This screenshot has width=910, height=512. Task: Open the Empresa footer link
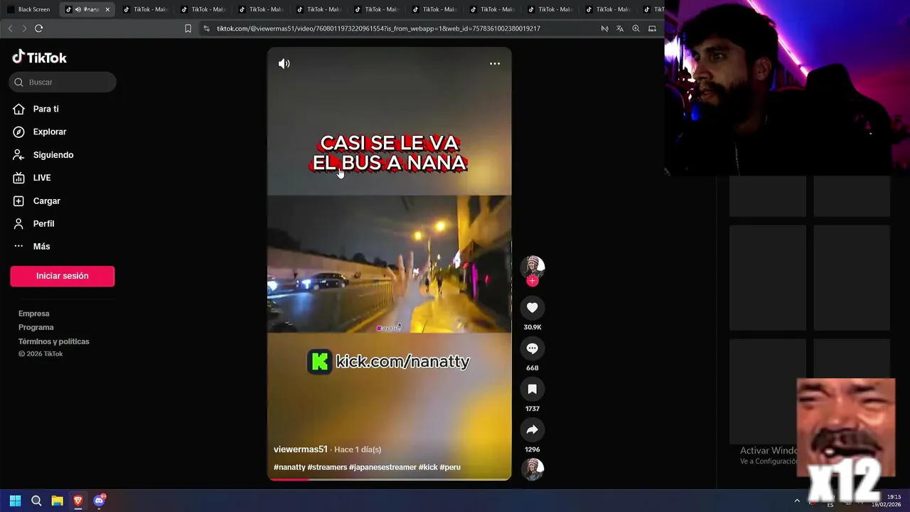[x=34, y=314]
